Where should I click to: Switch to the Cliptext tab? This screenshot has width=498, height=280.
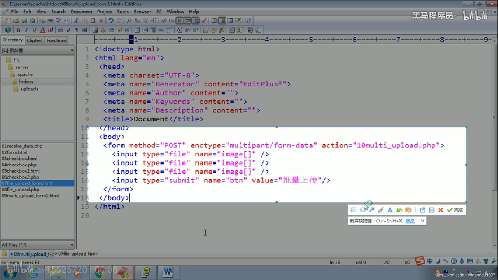click(x=34, y=40)
